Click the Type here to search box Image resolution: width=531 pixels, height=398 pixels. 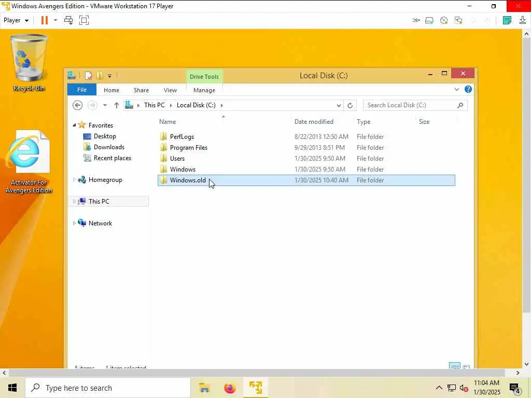[x=108, y=388]
